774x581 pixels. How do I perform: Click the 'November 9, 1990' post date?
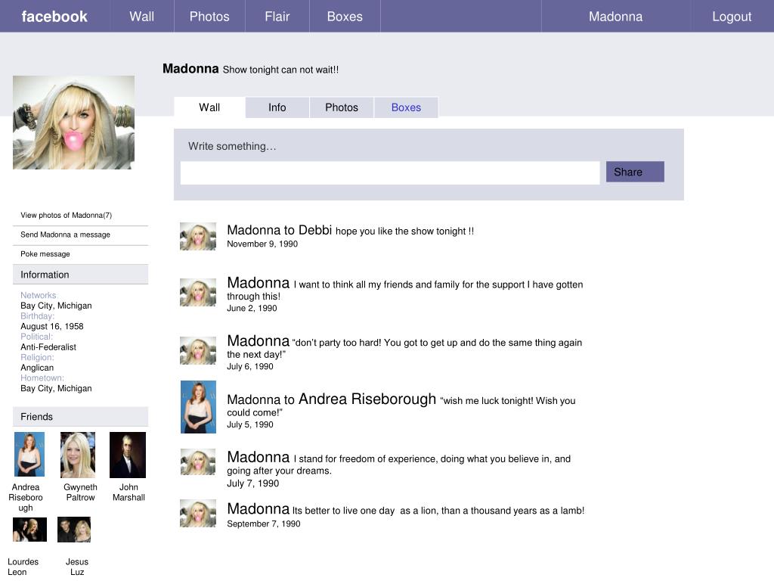[262, 244]
